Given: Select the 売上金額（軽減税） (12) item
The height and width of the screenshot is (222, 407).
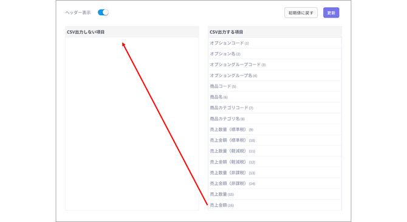Looking at the screenshot, I should [x=275, y=162].
